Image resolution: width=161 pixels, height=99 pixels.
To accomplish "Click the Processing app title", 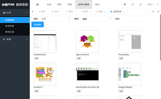I will point(123,55).
